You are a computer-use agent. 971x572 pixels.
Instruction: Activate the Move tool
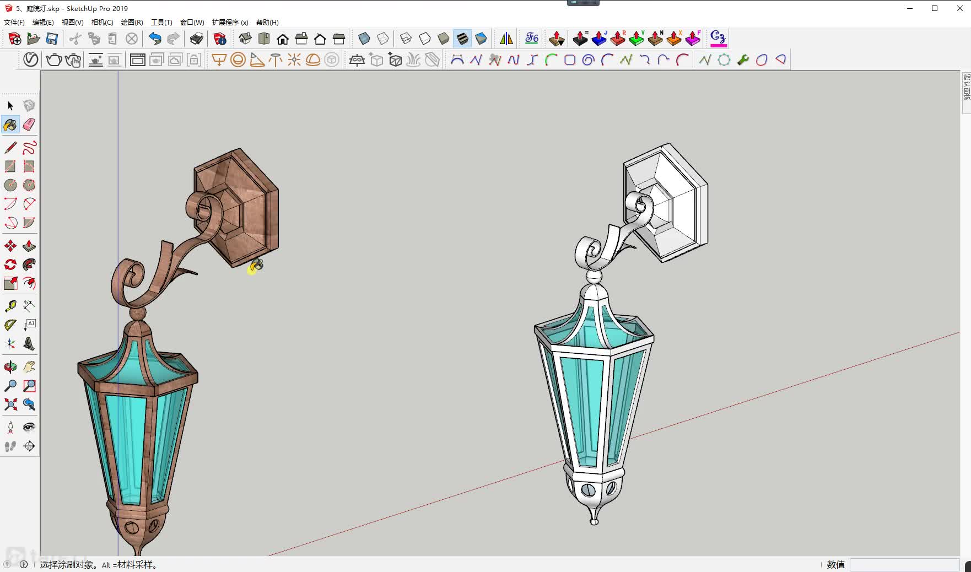10,246
